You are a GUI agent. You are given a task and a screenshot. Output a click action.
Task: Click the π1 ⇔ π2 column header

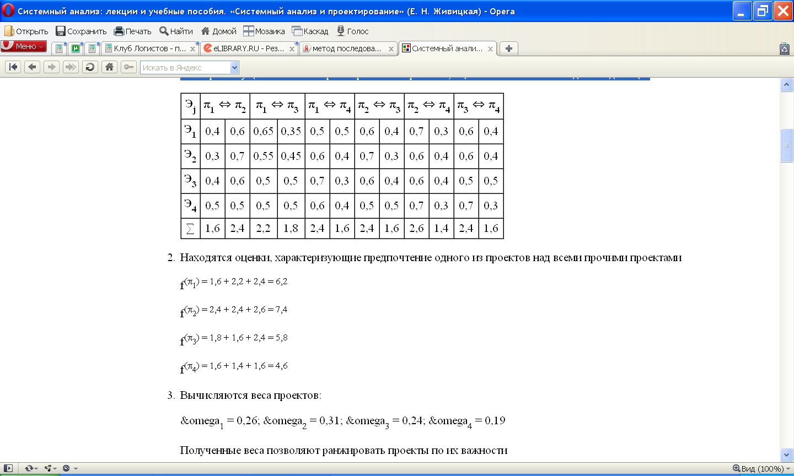pyautogui.click(x=225, y=106)
